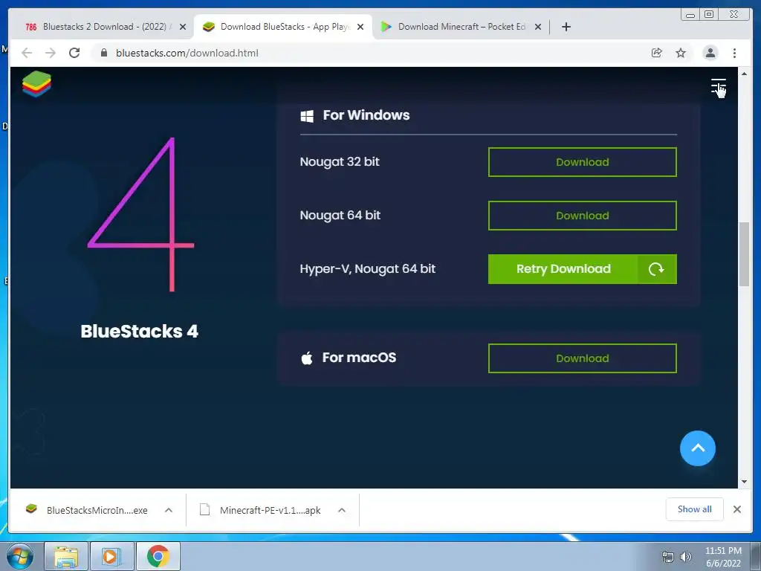Expand options for Minecraft-PE apk download
761x571 pixels.
point(342,510)
